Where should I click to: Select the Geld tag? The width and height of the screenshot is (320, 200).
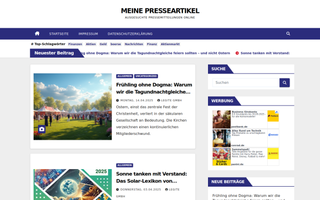tap(103, 44)
